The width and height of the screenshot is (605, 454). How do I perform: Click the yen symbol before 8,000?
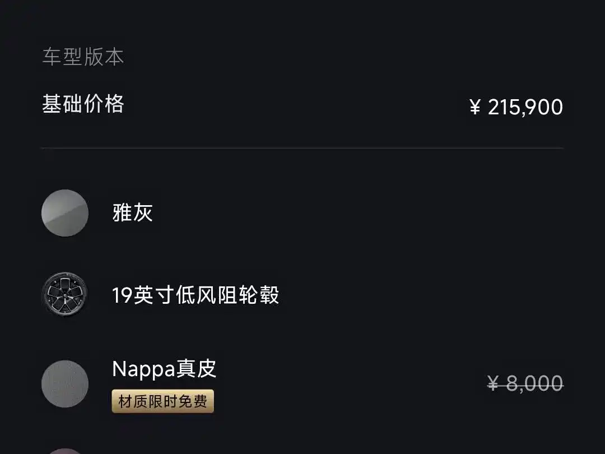[x=493, y=384]
